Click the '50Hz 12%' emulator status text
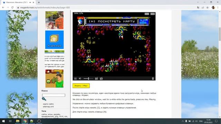This screenshot has width=221, height=124. pyautogui.click(x=78, y=13)
